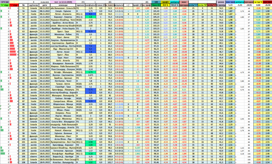This screenshot has height=164, width=272.
Task: Click the 'Ноттінгем - Челсі' cell
Action: click(x=63, y=81)
